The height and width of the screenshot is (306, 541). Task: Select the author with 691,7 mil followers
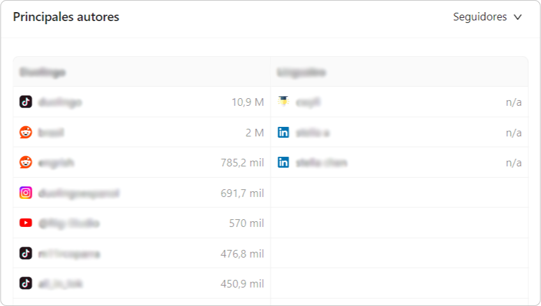point(78,193)
